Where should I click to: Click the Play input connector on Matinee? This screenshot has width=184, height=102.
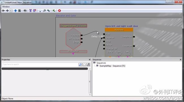(104, 34)
